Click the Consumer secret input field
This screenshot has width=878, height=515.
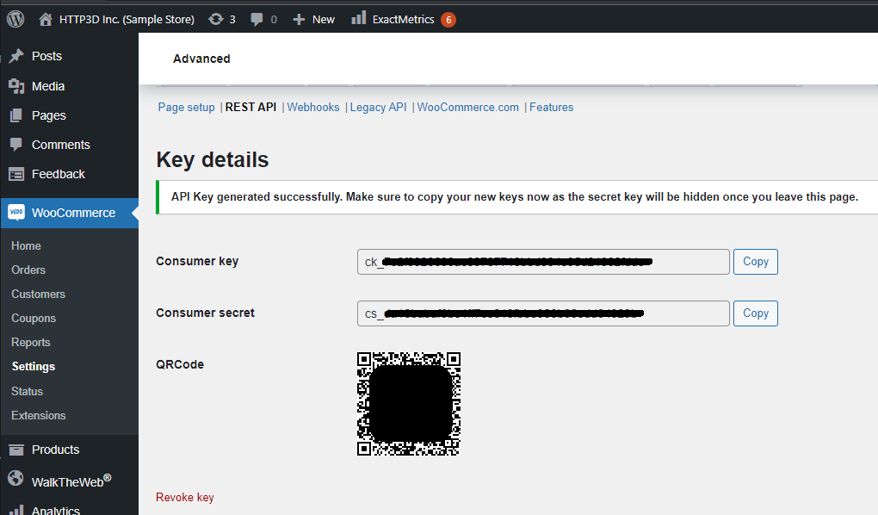(543, 313)
